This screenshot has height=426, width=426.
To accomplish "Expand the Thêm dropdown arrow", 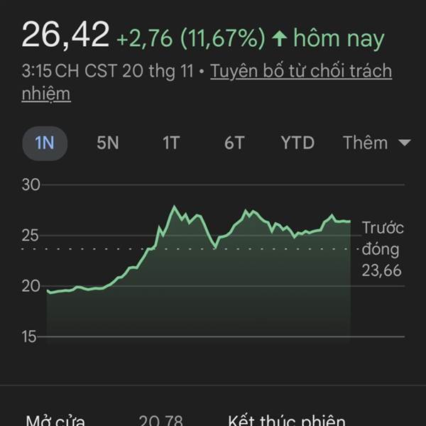I will point(405,143).
